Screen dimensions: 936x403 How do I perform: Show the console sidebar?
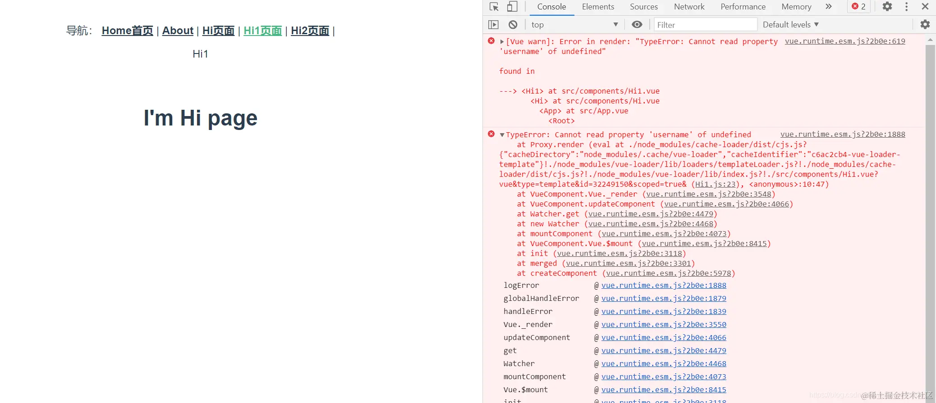494,25
